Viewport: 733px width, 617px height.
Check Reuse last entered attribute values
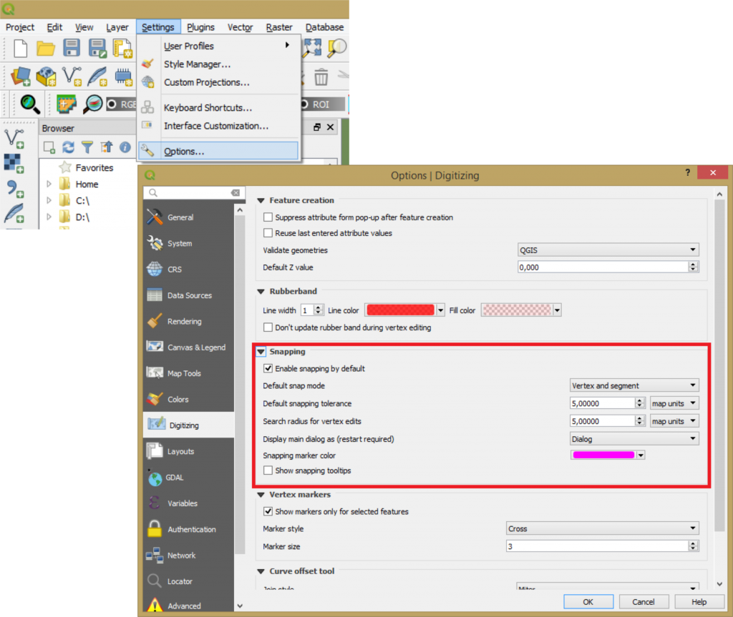tap(269, 232)
